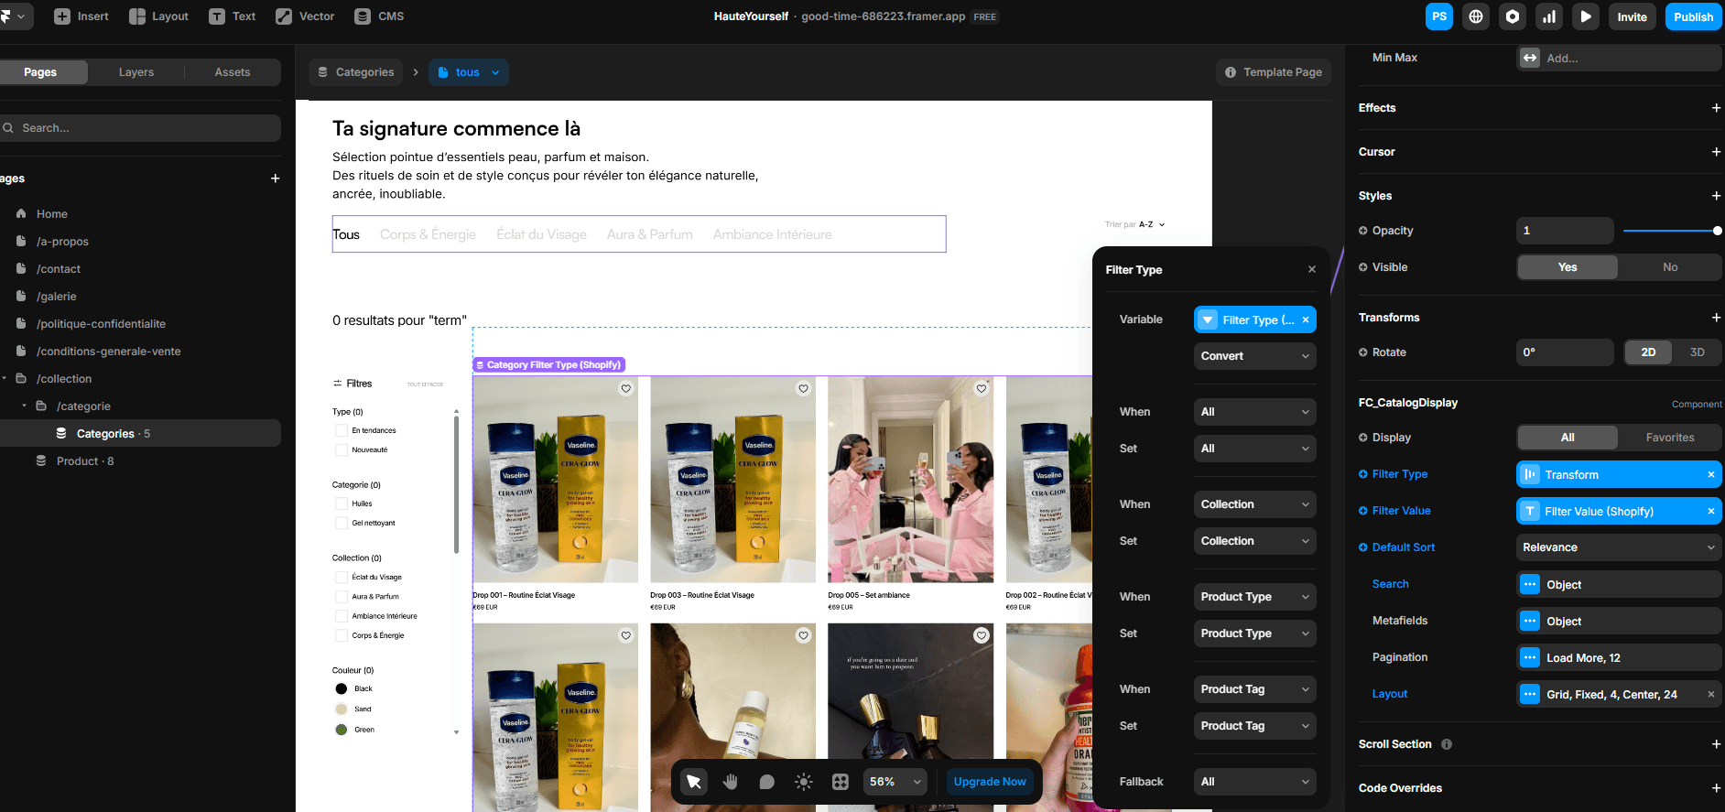The width and height of the screenshot is (1725, 812).
Task: Open the CMS menu in toolbar
Action: (379, 16)
